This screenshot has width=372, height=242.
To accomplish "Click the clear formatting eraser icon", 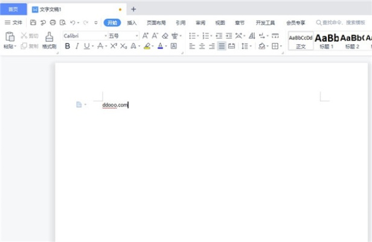I will pos(165,36).
